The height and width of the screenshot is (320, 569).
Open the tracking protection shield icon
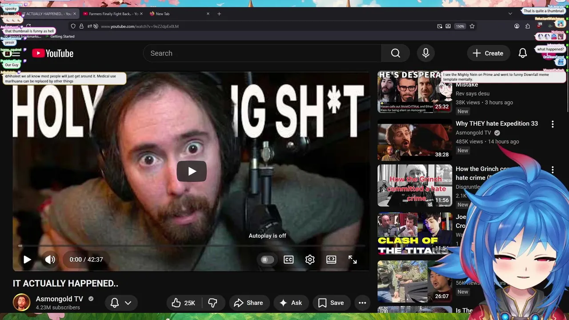(x=73, y=26)
